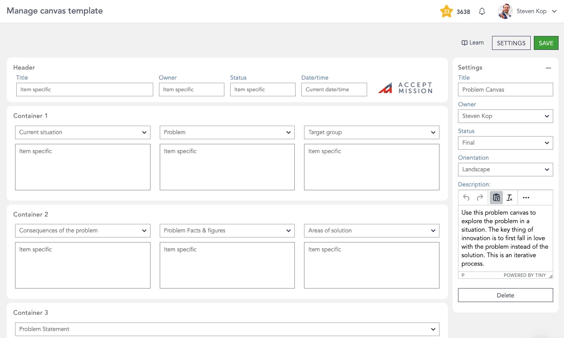The image size is (564, 338).
Task: Click the Problem Canvas title field
Action: [x=505, y=90]
